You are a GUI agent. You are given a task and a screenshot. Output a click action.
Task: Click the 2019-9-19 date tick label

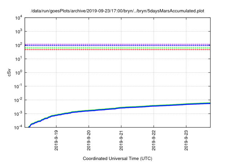tap(56, 140)
